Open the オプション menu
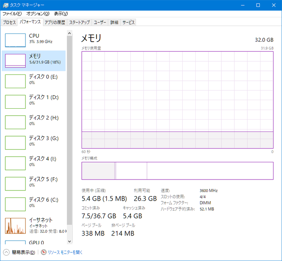282x261 pixels. pos(38,13)
